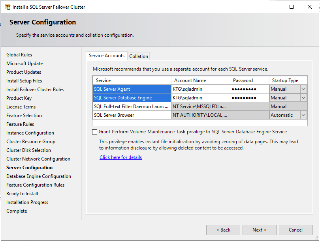Click the Back button
Screen dimensions: 320x241
pos(223,230)
